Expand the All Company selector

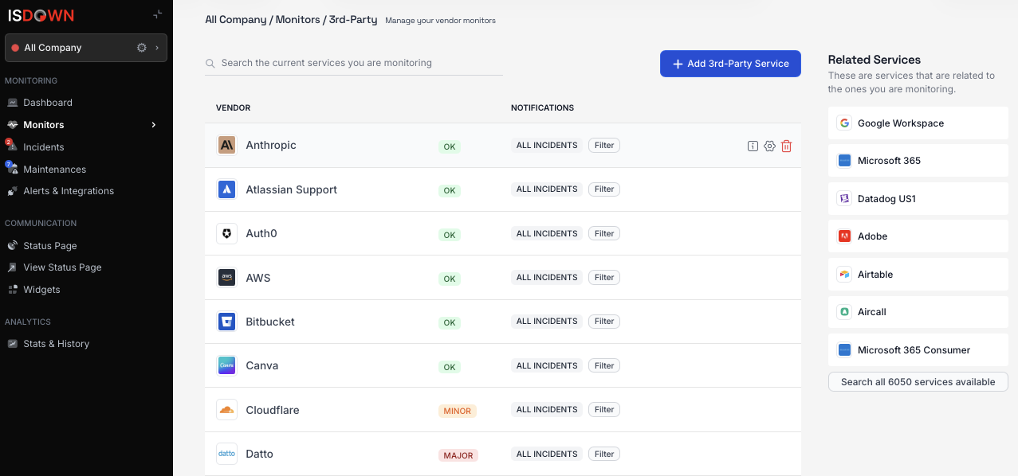click(157, 48)
